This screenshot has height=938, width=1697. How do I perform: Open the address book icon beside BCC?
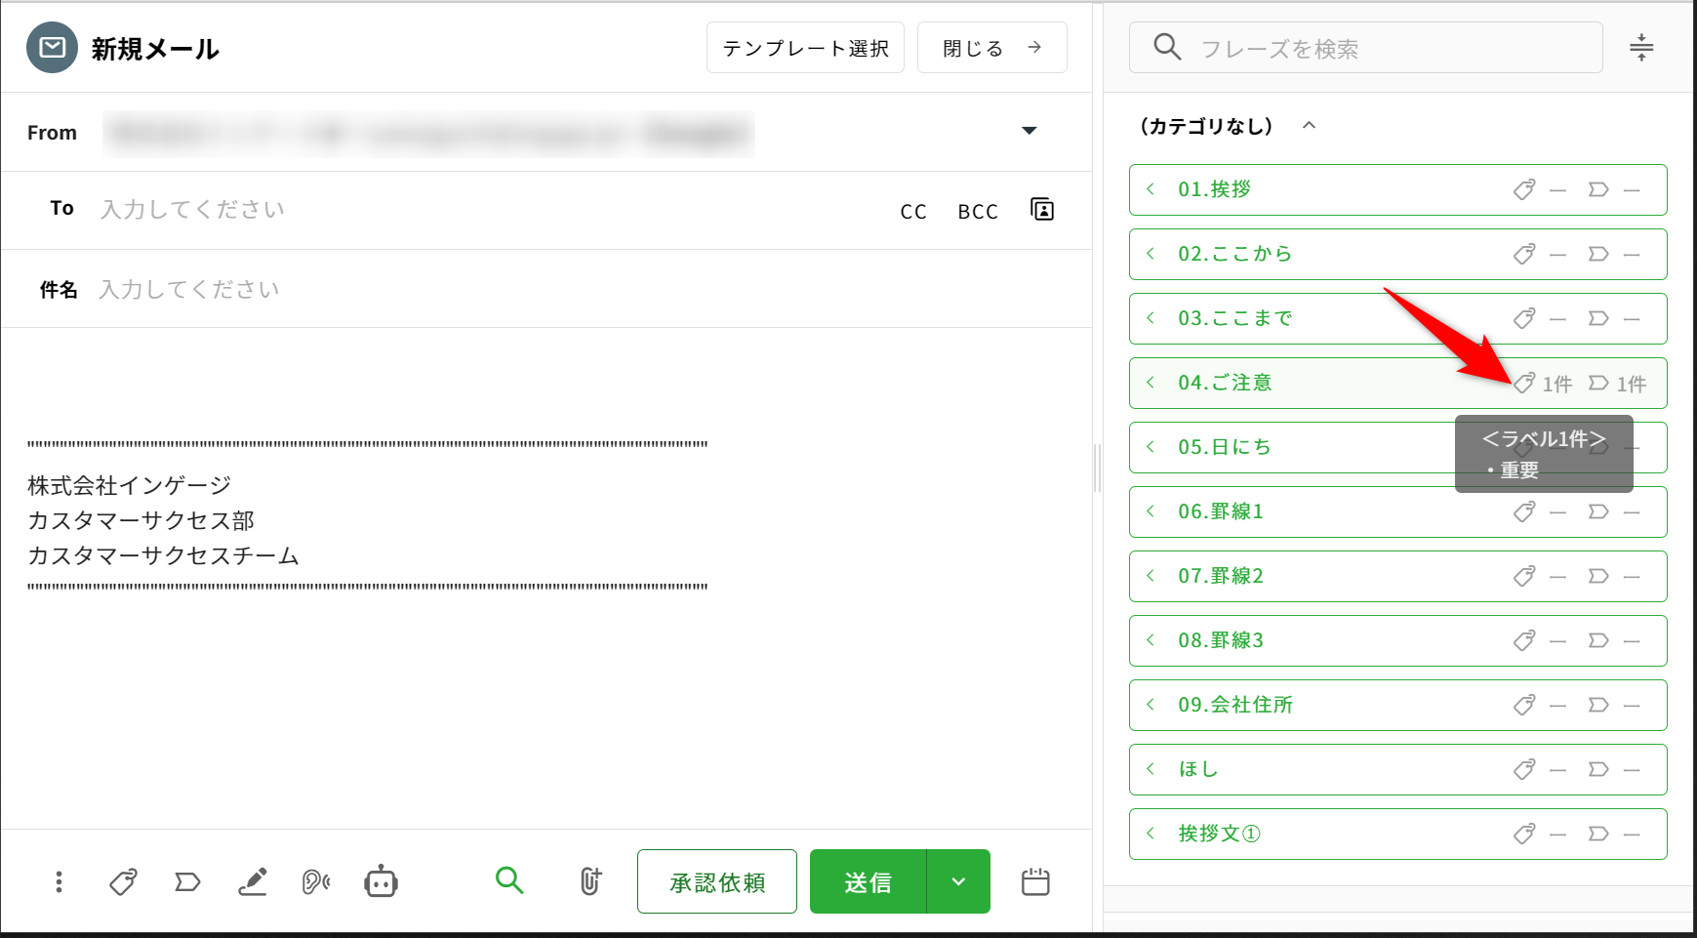click(x=1042, y=210)
